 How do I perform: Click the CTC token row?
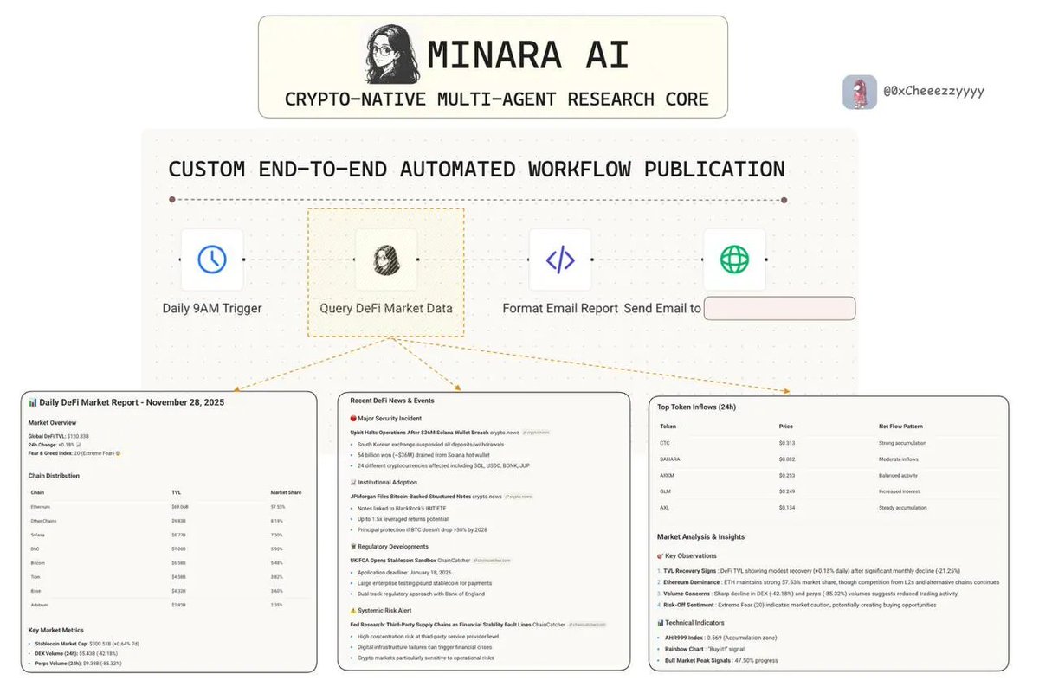coord(829,443)
